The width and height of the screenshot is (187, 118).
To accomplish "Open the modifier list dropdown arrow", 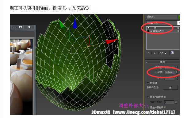I will click(x=178, y=23).
